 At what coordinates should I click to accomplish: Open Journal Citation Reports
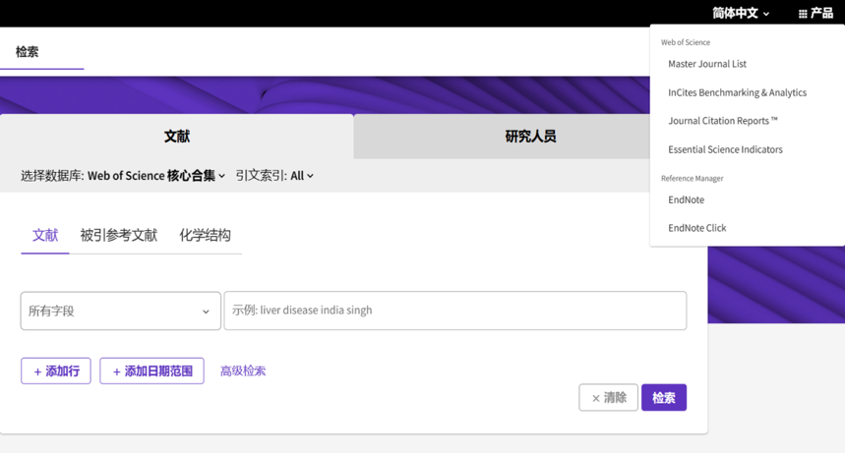coord(723,121)
